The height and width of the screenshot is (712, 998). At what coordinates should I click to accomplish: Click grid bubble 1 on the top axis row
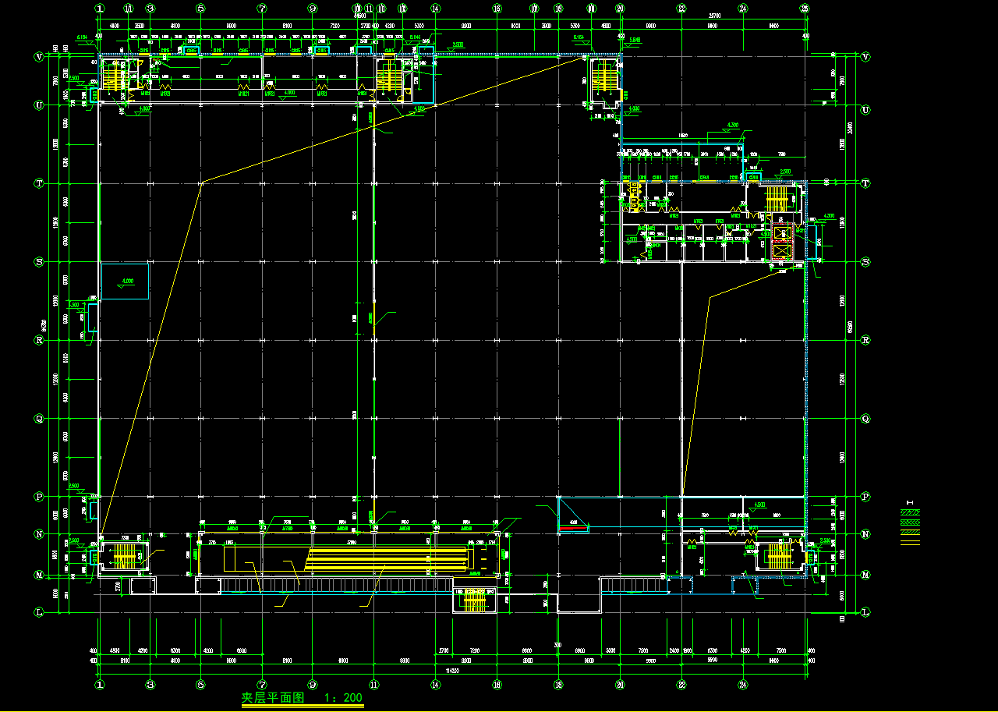[x=100, y=9]
